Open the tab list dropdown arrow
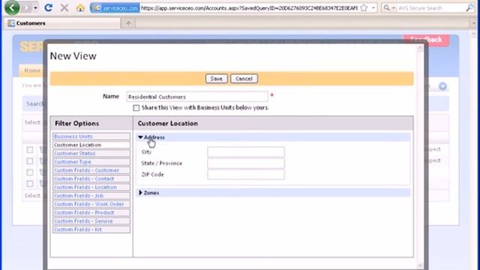Image resolution: width=480 pixels, height=270 pixels. pos(473,23)
